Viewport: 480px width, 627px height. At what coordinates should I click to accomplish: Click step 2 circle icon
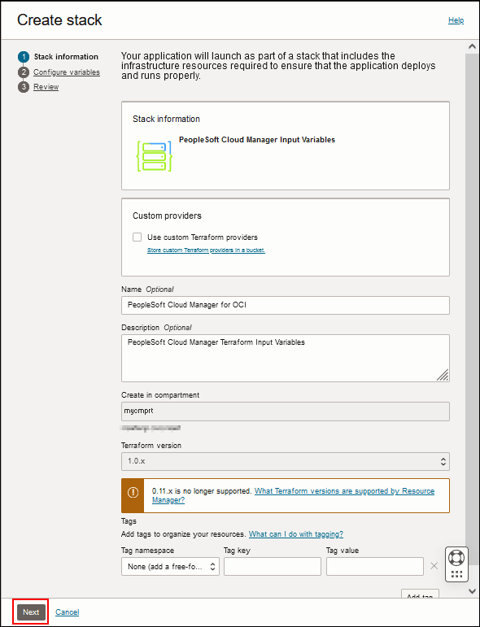tap(24, 72)
